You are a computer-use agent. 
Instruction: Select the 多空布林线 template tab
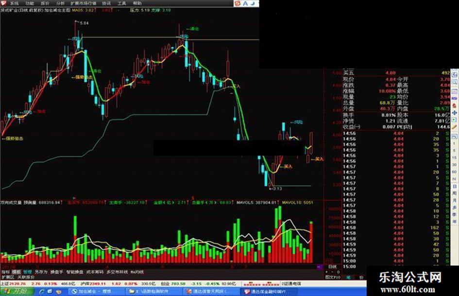(x=117, y=272)
